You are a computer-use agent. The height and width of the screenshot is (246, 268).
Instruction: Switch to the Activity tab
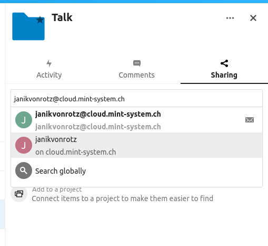49,70
